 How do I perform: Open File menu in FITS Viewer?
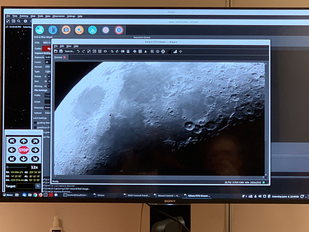point(56,46)
